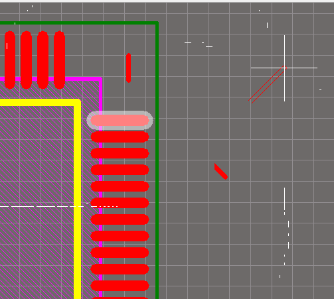Click the leftmost vertical red pad
Viewport: 334px width, 299px height.
[x=10, y=60]
